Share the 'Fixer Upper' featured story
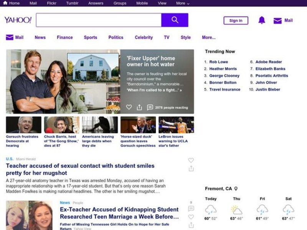Screen dimensions: 307x230 pyautogui.click(x=139, y=107)
